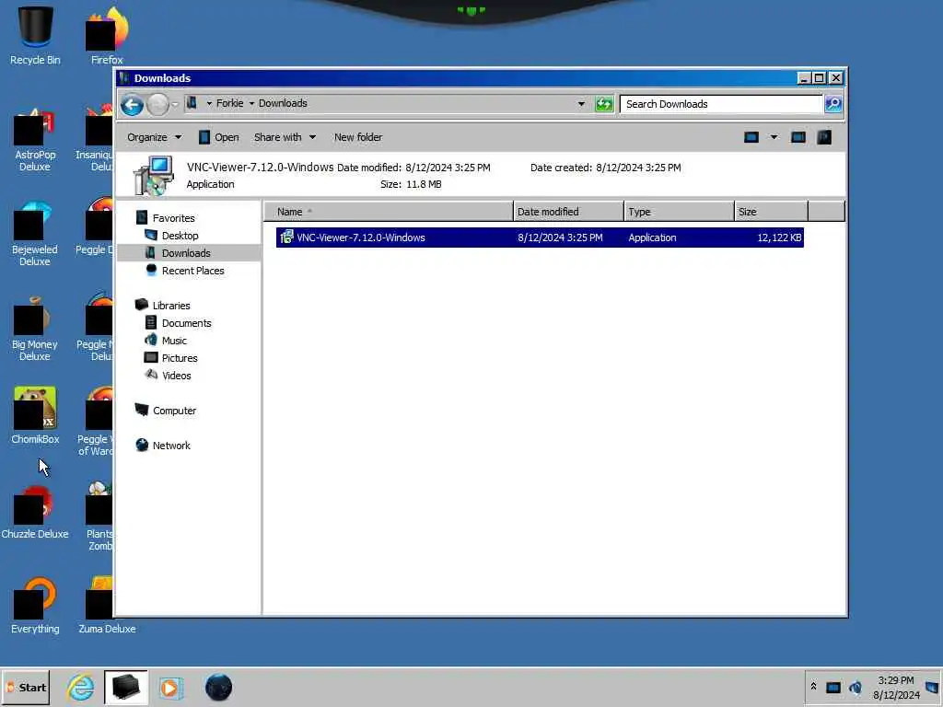Select the Recycle Bin desktop icon
Viewport: 943px width, 707px height.
click(x=35, y=35)
